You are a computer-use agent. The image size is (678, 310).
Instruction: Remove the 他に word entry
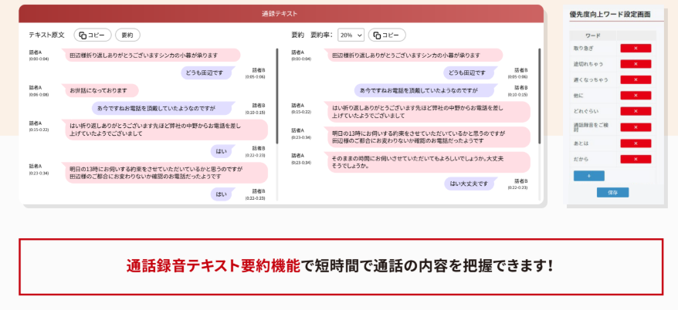(636, 95)
